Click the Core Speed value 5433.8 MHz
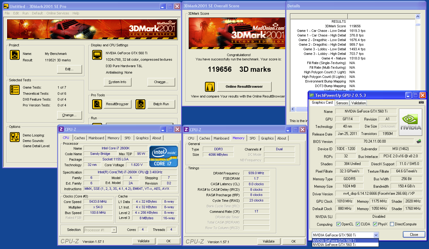This screenshot has height=249, width=429. point(98,202)
